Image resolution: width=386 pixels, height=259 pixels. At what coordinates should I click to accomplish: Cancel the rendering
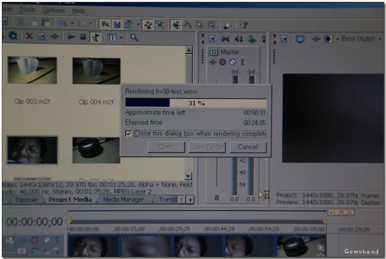[x=248, y=147]
